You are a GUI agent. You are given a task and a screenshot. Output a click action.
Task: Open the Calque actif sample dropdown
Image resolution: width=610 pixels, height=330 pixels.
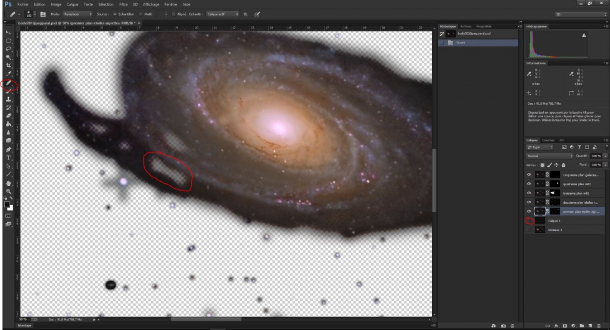(222, 14)
